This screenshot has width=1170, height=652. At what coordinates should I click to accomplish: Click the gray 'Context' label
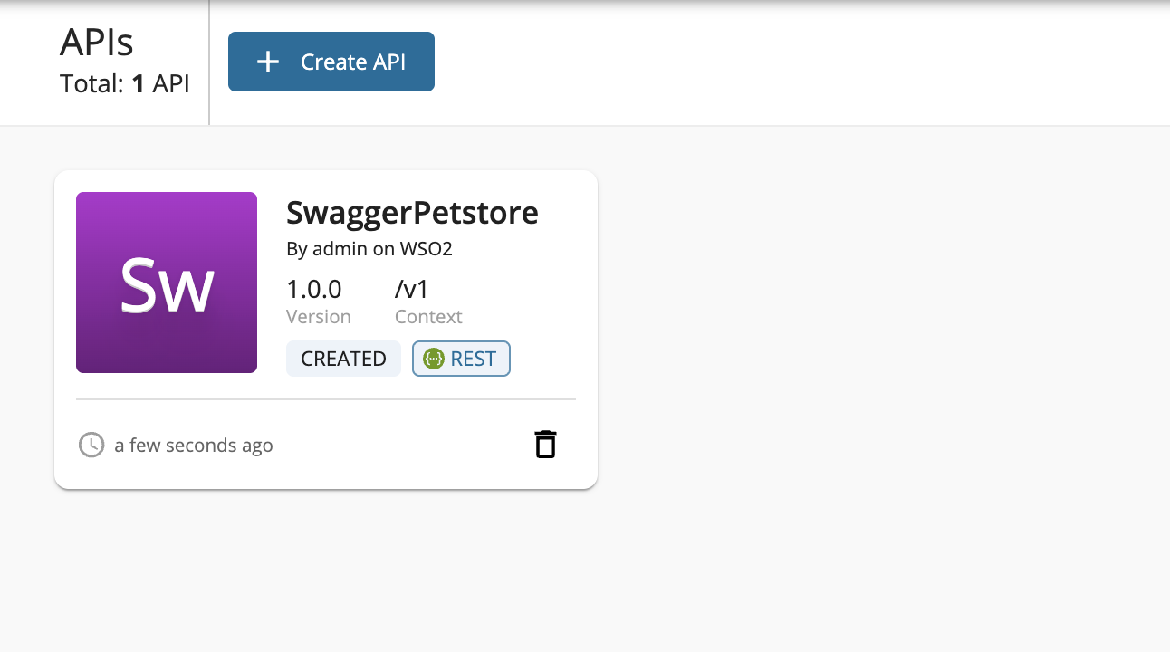[428, 317]
